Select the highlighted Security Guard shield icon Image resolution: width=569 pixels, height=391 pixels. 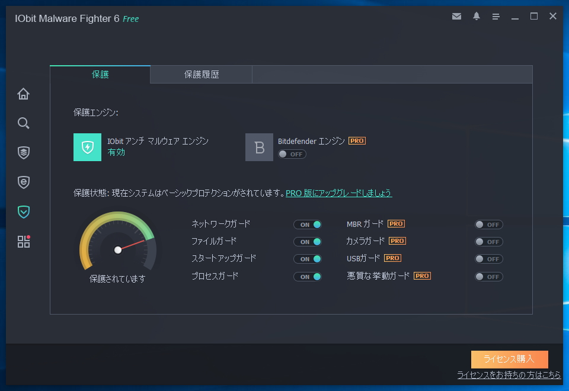point(23,211)
